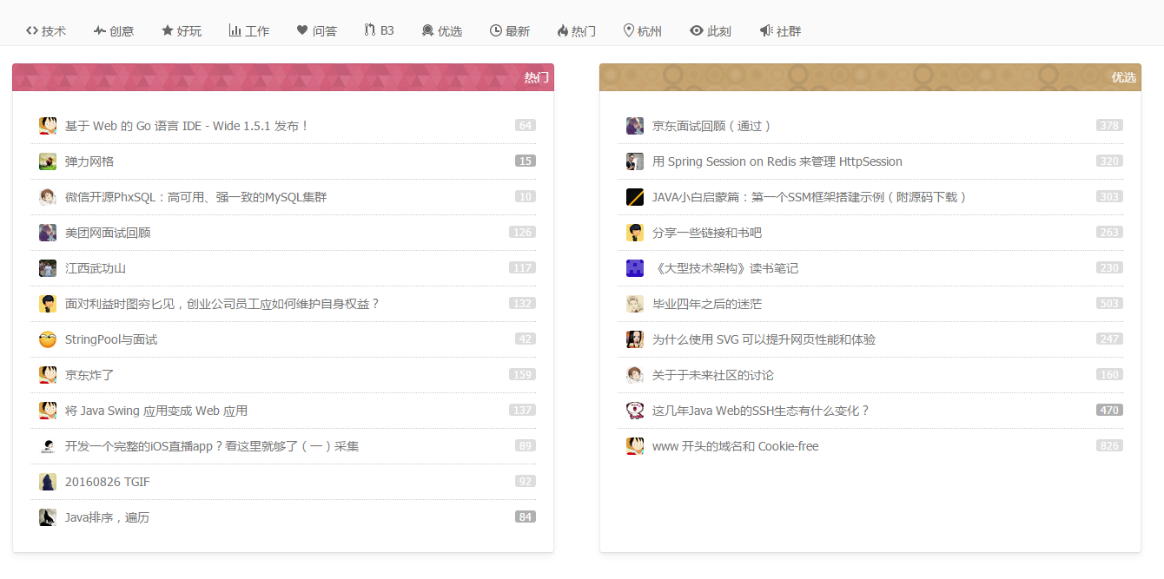Open the 20160826 TGIF post
Screen dimensions: 1164x579
tap(108, 482)
